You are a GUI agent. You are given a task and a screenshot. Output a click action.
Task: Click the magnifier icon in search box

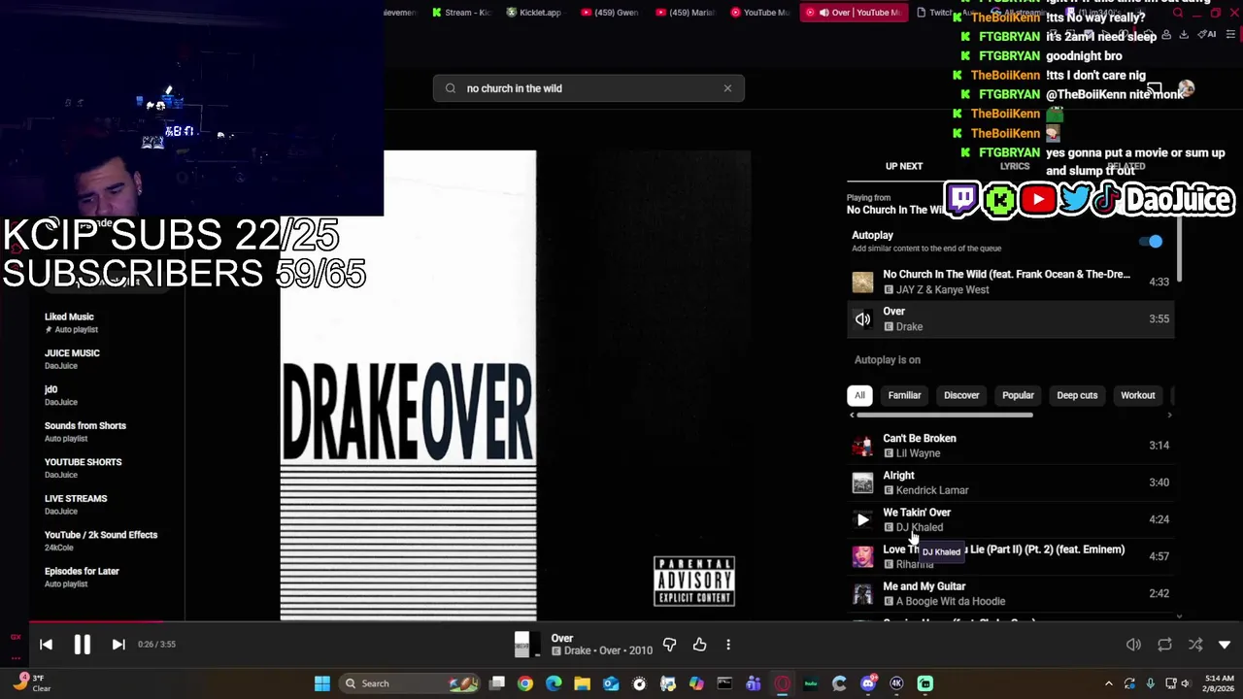pos(451,88)
